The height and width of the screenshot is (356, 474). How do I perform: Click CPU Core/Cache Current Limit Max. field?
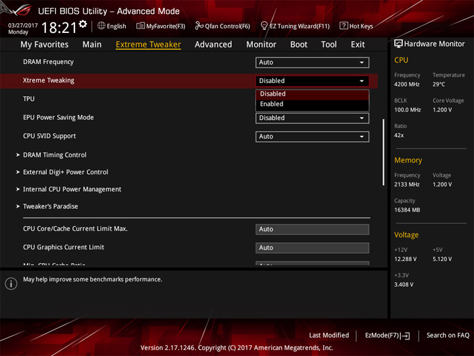coord(312,229)
